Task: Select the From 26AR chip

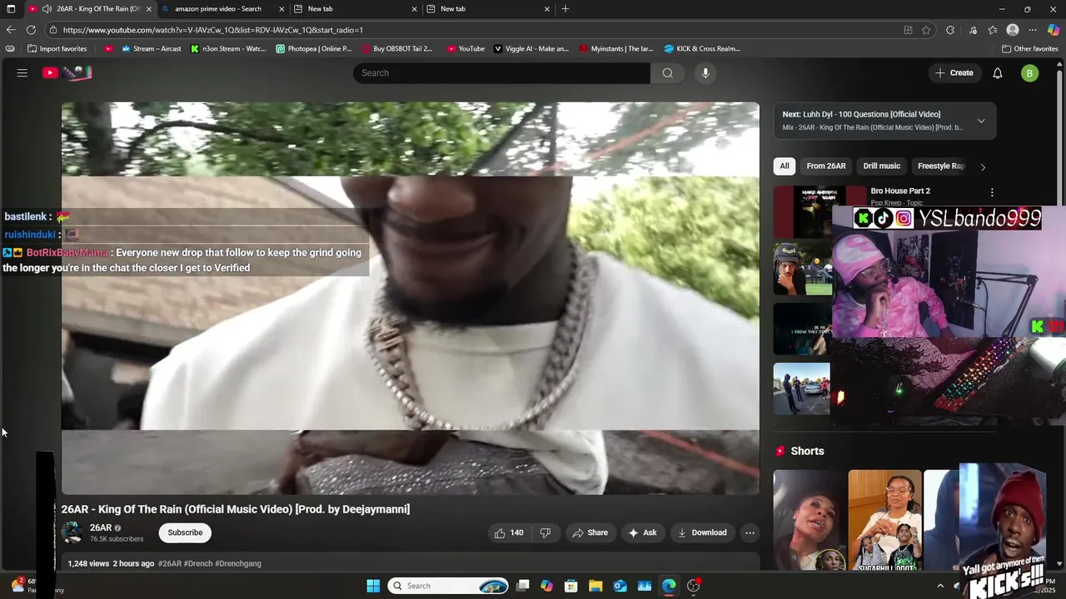Action: pyautogui.click(x=825, y=166)
